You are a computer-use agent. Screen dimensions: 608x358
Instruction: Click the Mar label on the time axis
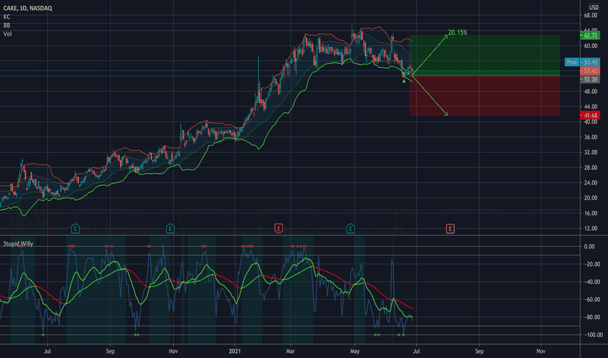290,351
